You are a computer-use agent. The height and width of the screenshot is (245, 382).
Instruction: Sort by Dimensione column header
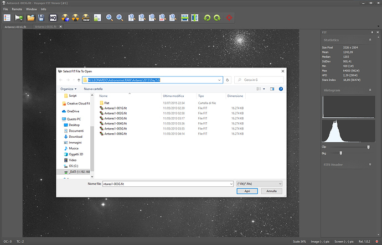(236, 96)
